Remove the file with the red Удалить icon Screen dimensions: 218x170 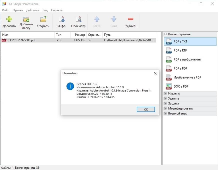point(130,19)
